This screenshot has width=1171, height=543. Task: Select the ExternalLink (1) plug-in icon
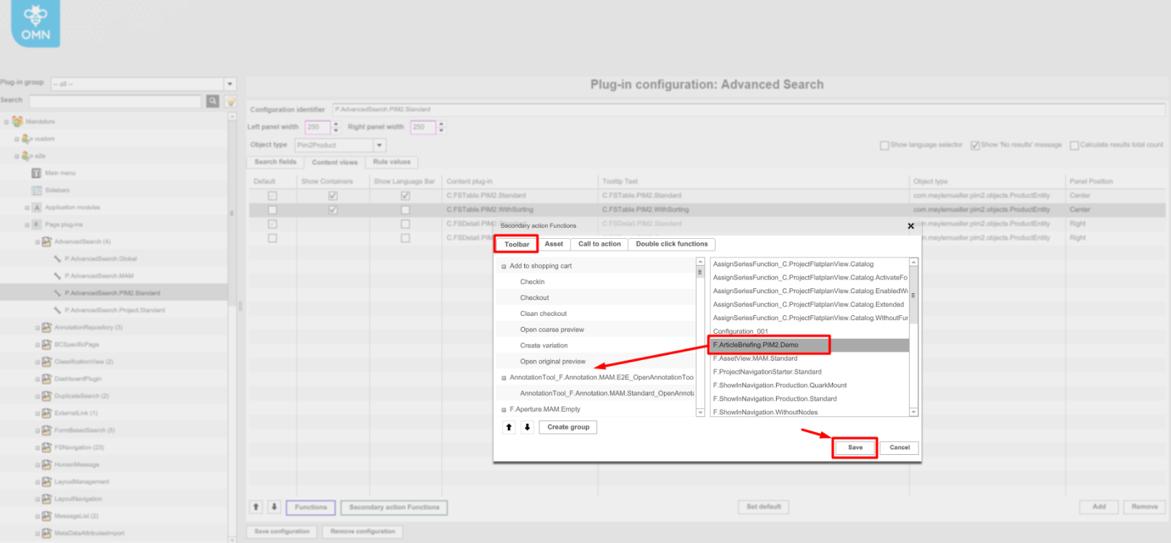coord(47,414)
